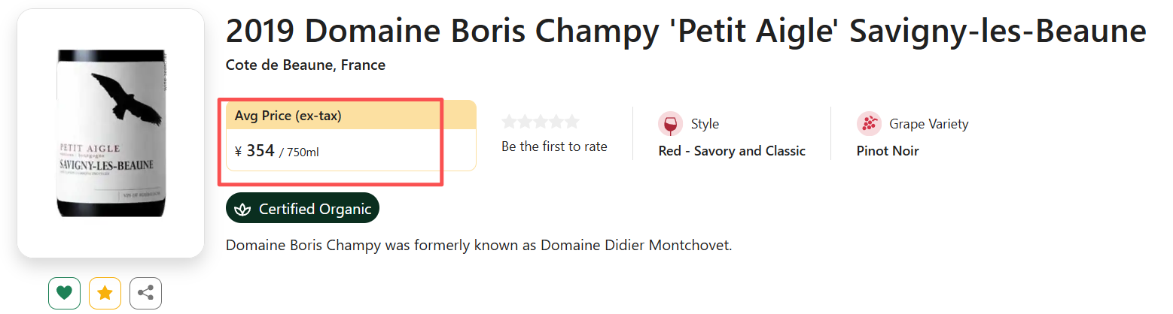Click the 2019 Domaine Boris Champy title

685,32
